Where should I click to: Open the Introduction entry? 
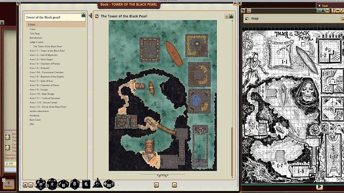point(36,38)
